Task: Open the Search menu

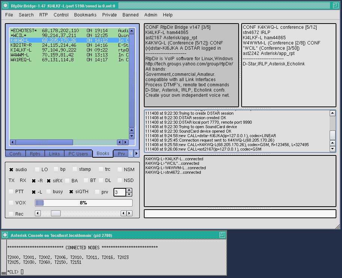Action: (26, 15)
